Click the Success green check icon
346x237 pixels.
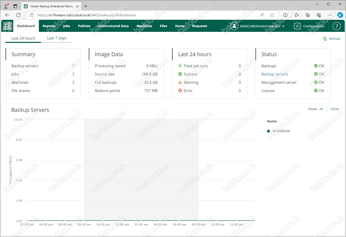tap(180, 74)
